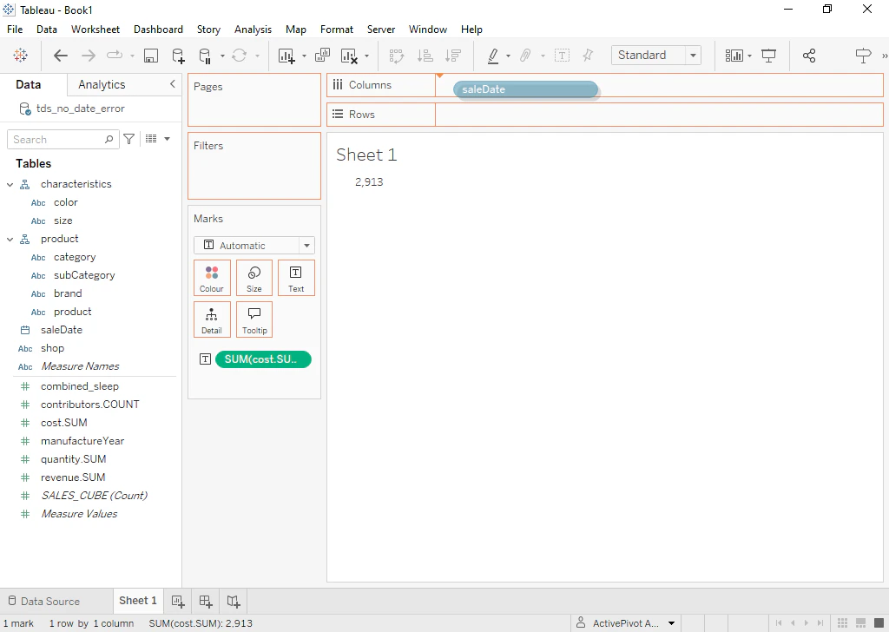889x632 pixels.
Task: Click the Text marks button
Action: 296,278
